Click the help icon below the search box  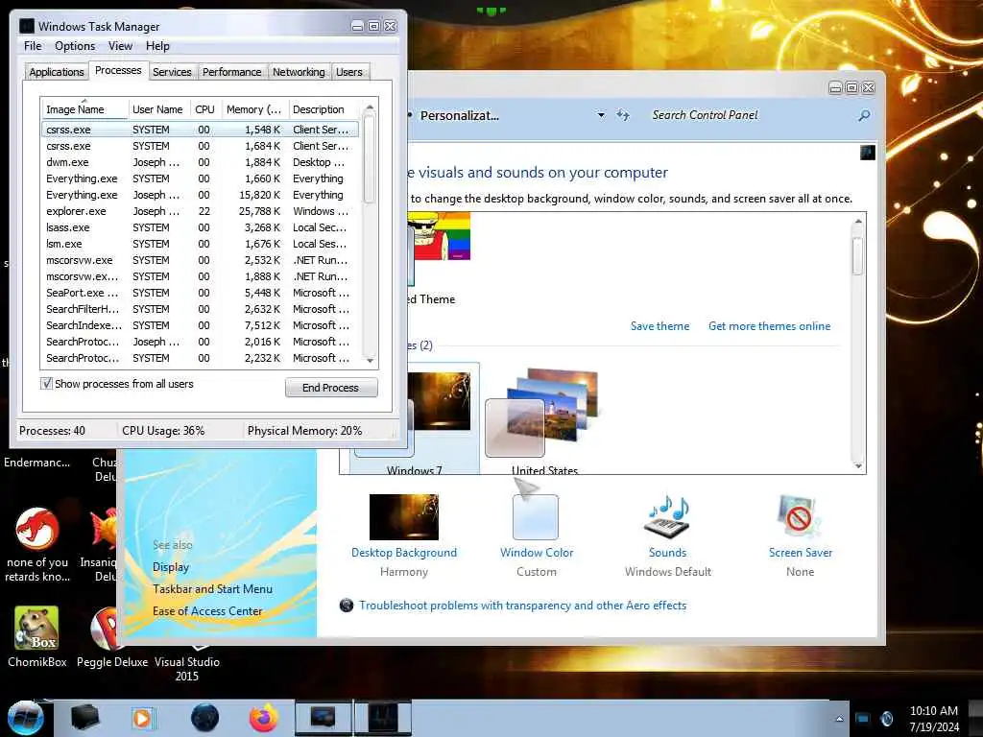pos(868,153)
